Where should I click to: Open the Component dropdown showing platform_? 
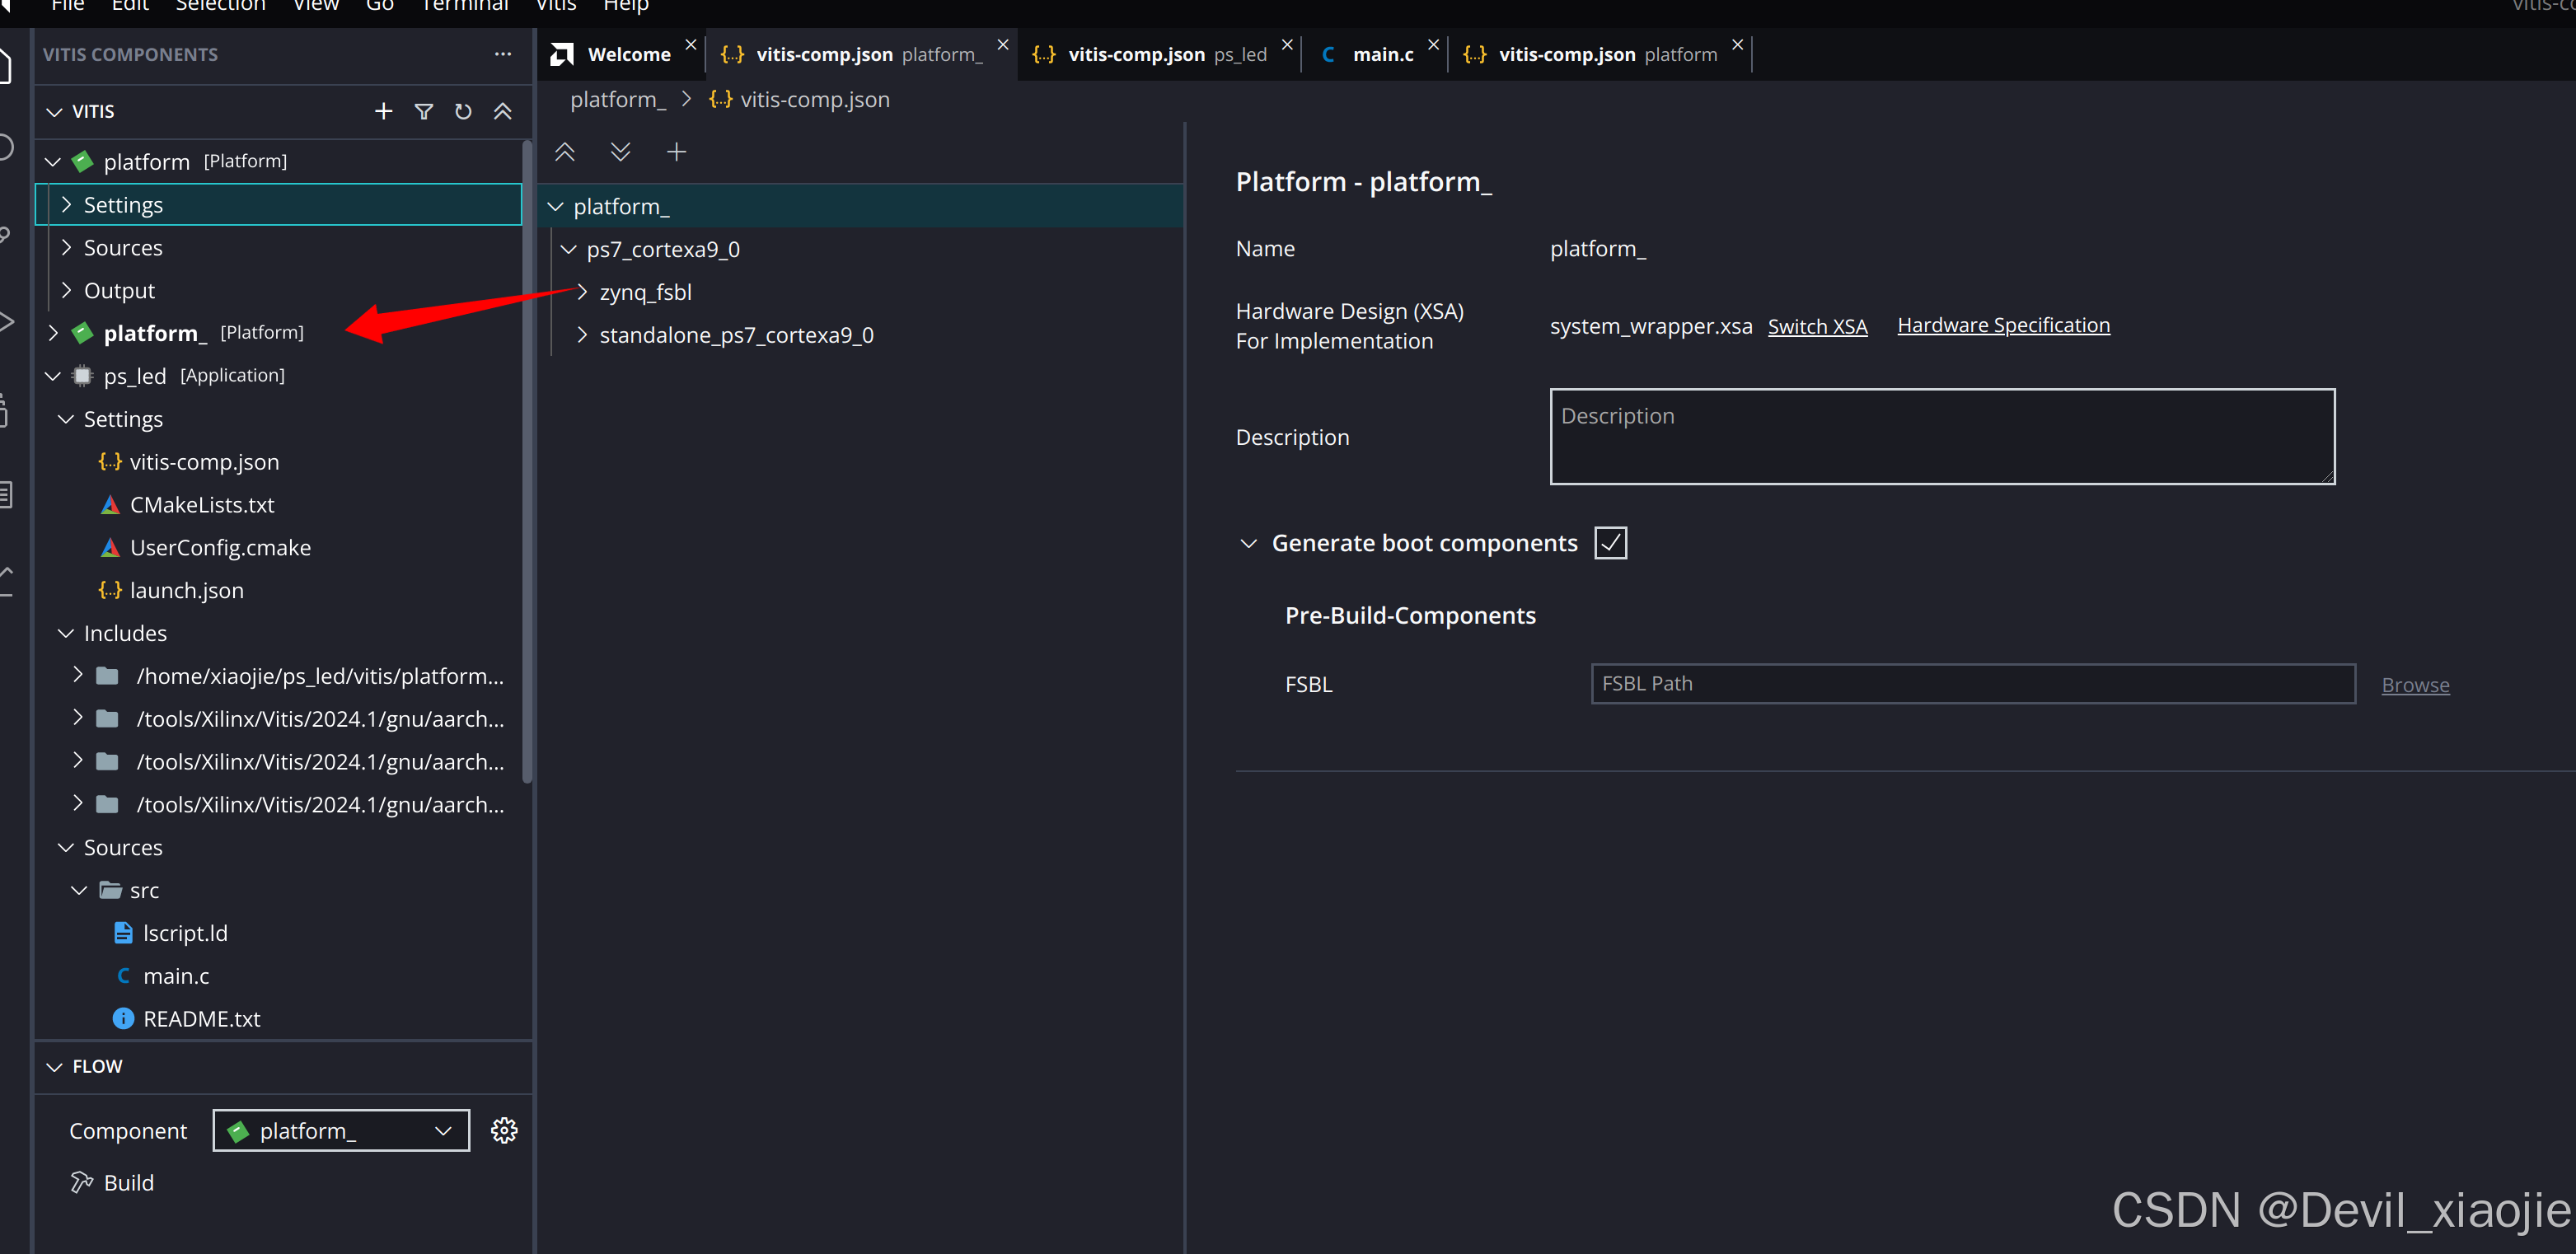341,1130
